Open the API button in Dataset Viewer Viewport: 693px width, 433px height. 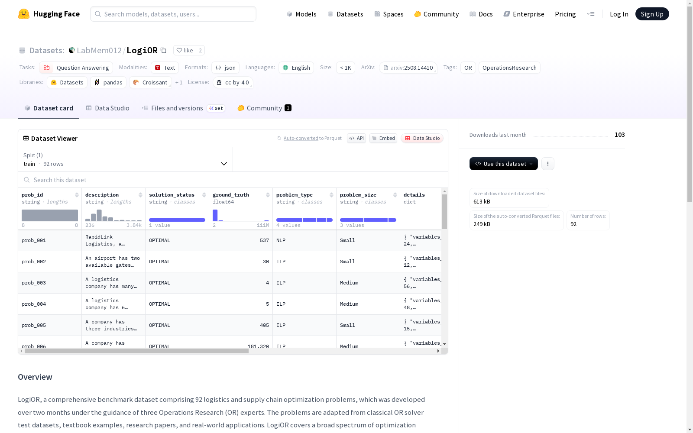(356, 138)
